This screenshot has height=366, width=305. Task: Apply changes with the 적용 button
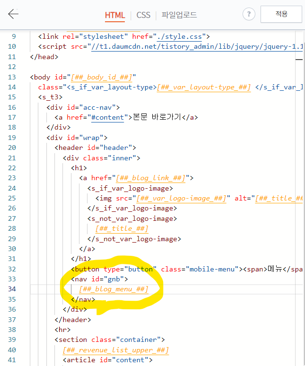281,14
